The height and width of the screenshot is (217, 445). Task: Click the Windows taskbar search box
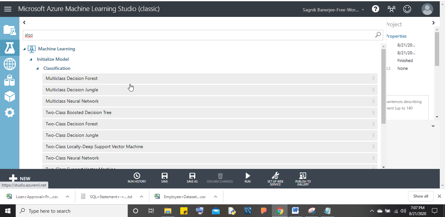click(x=72, y=211)
